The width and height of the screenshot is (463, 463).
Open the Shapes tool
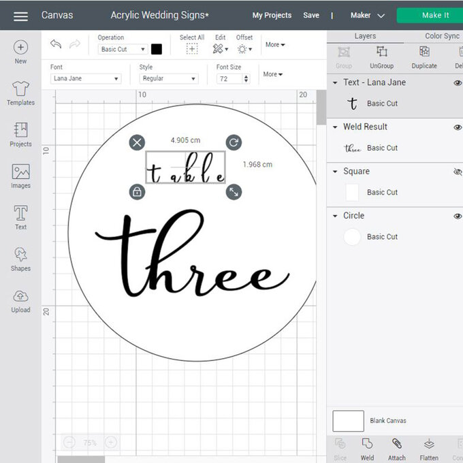tap(20, 259)
